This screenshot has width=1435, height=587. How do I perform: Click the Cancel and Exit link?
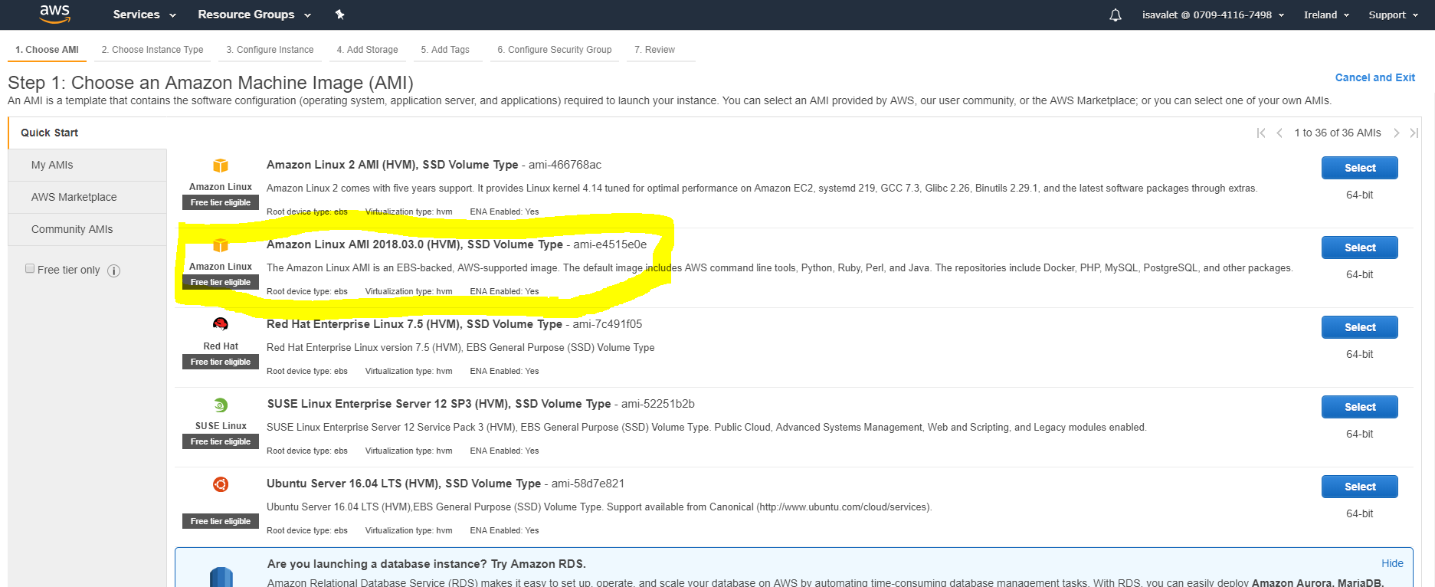pyautogui.click(x=1374, y=77)
